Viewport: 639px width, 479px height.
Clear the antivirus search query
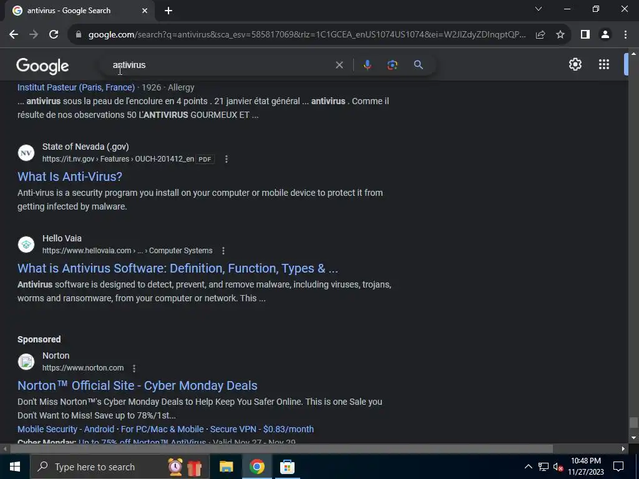339,65
